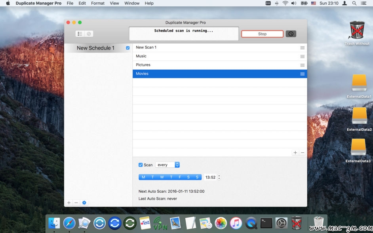This screenshot has height=233, width=373.
Task: Open the Window menu
Action: [132, 3]
